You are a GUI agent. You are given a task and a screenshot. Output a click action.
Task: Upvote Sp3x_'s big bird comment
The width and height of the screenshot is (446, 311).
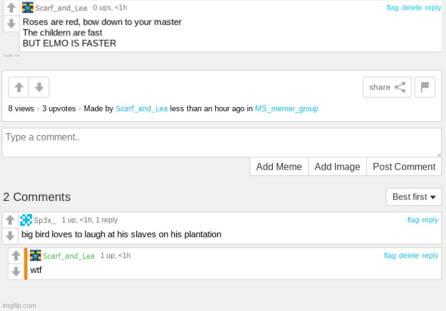[x=10, y=220]
